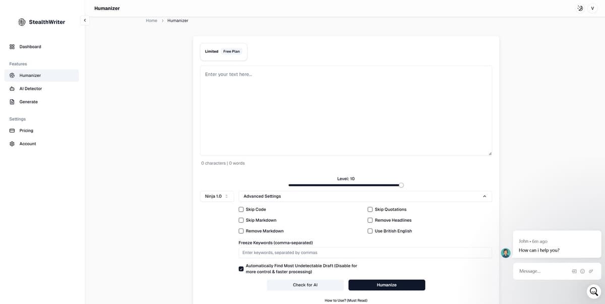Click John's avatar in chat message
The width and height of the screenshot is (605, 304).
(x=506, y=253)
